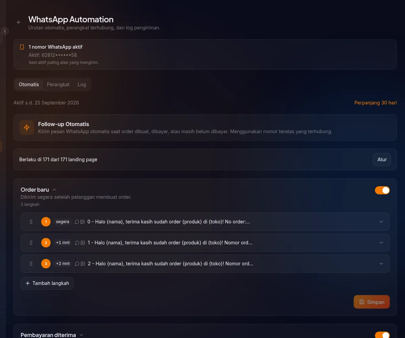Add a step with Tambah langkah
405x338 pixels.
(x=47, y=283)
